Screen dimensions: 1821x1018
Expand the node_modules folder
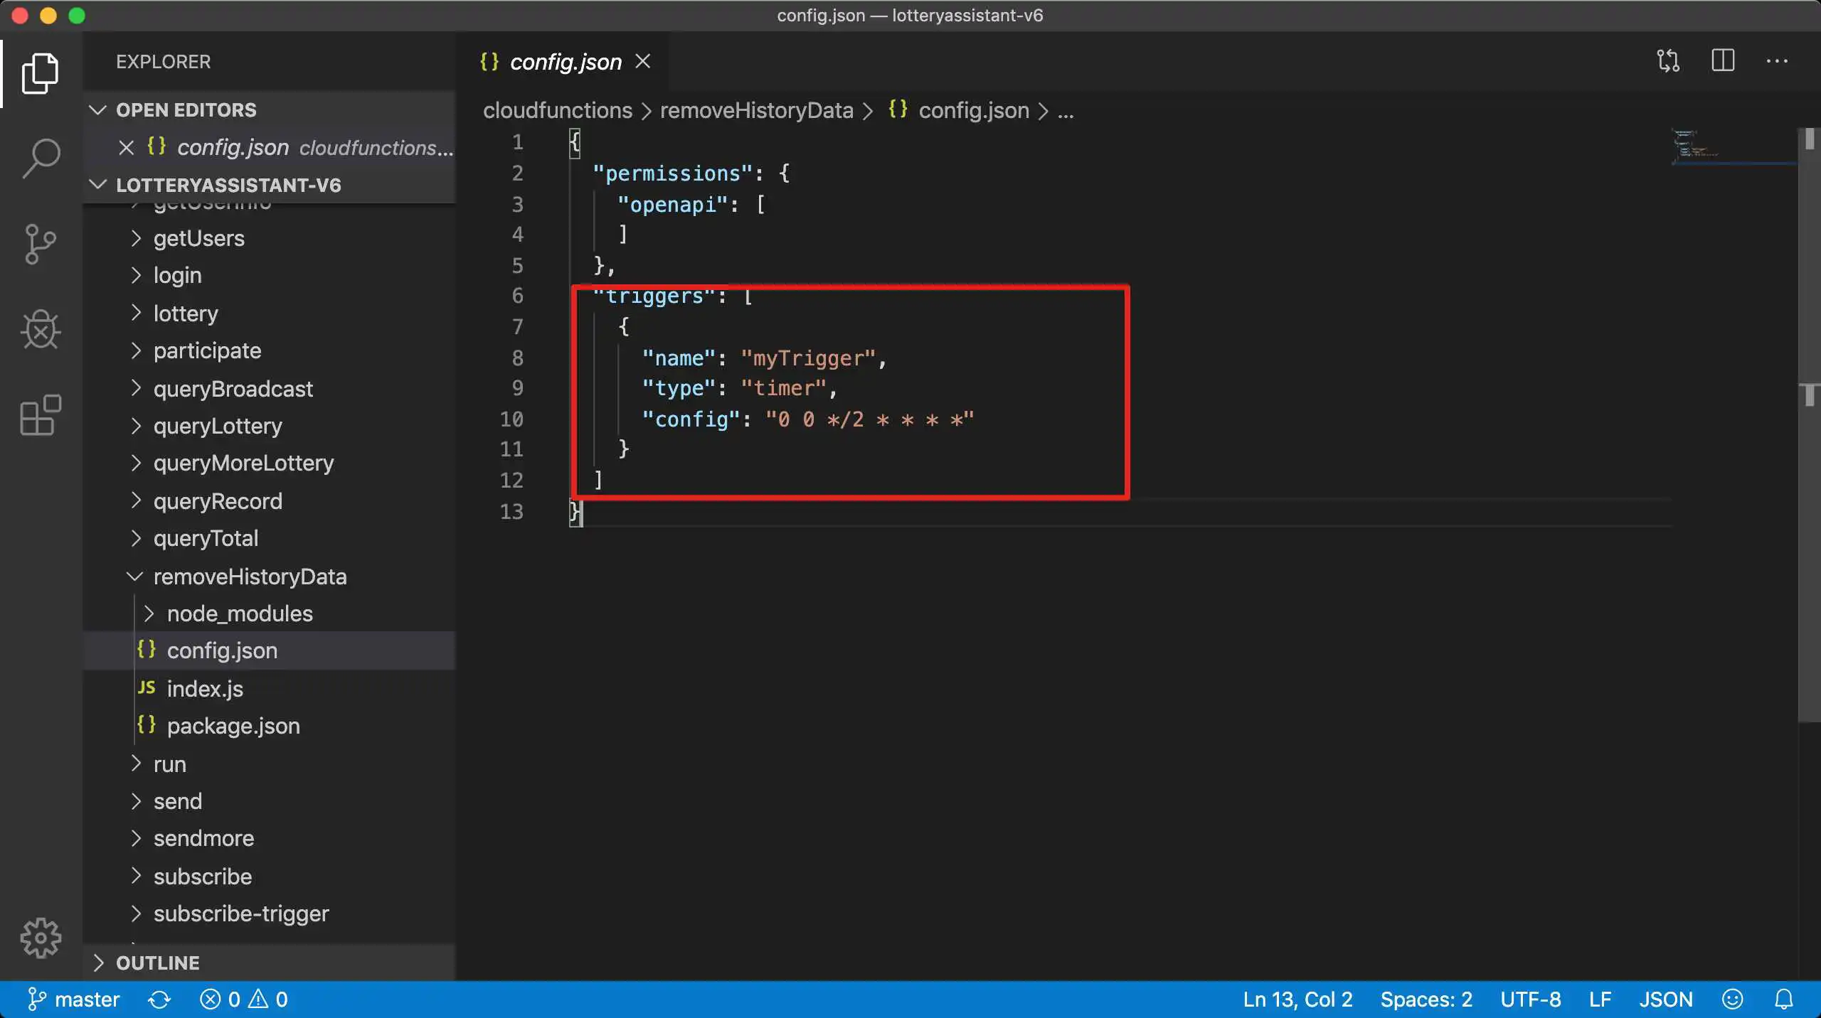click(239, 614)
